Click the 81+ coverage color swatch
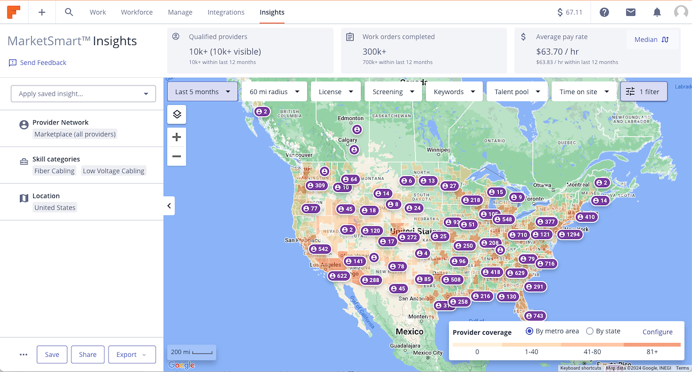The image size is (692, 372). (652, 345)
